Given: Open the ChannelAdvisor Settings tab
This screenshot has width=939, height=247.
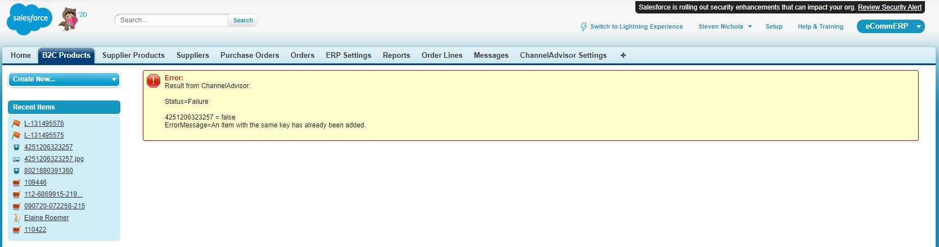Looking at the screenshot, I should [x=563, y=55].
